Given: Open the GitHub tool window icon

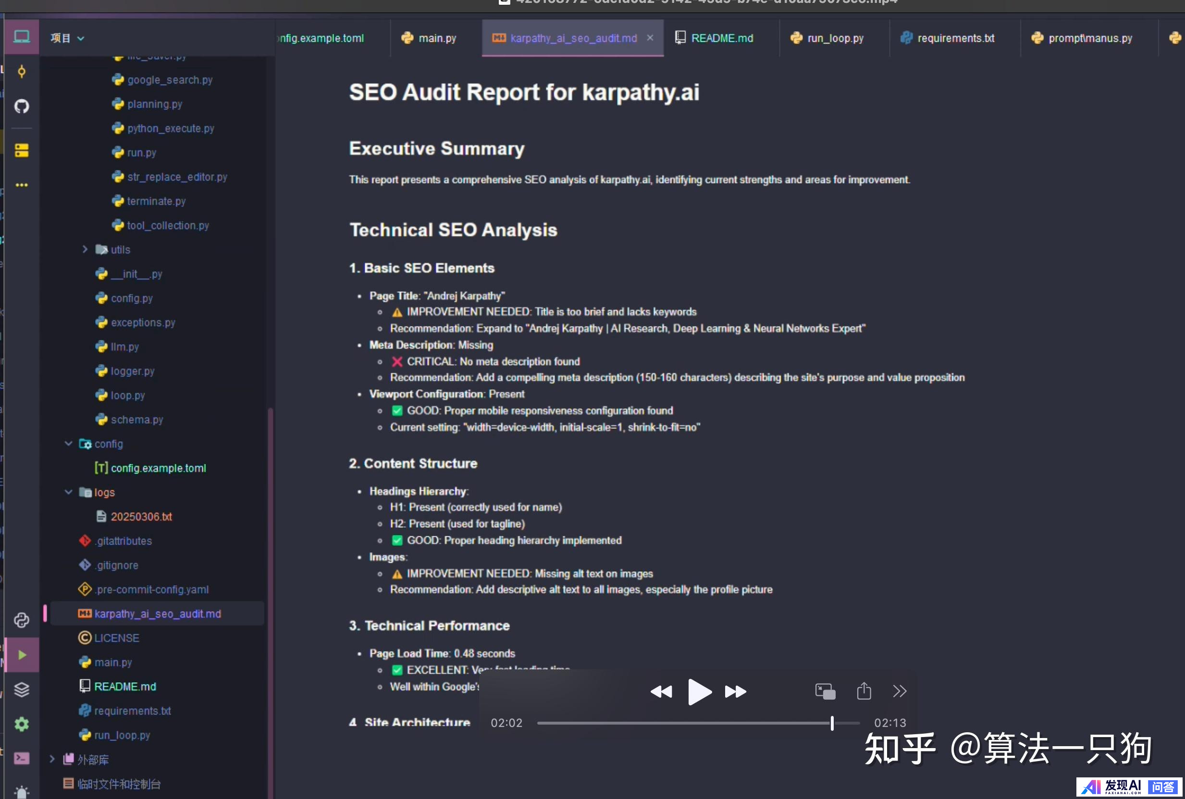Looking at the screenshot, I should coord(22,106).
